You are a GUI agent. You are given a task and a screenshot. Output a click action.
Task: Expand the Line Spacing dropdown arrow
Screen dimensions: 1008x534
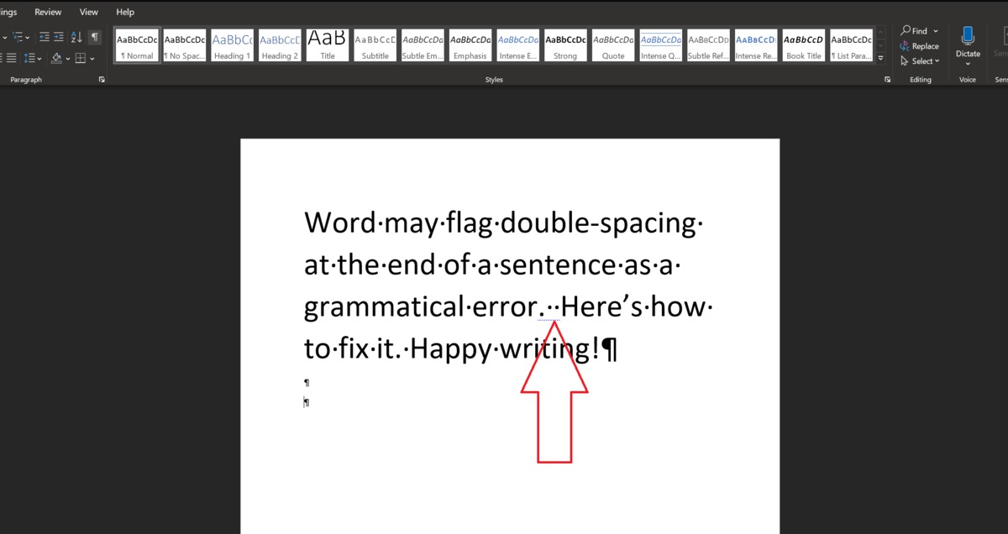40,58
